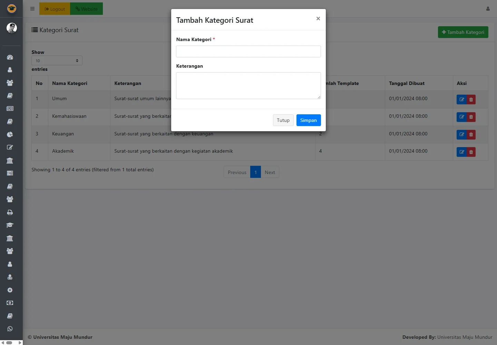Focus the Nama Kategori input field
Viewport: 497px width, 345px height.
coord(248,51)
